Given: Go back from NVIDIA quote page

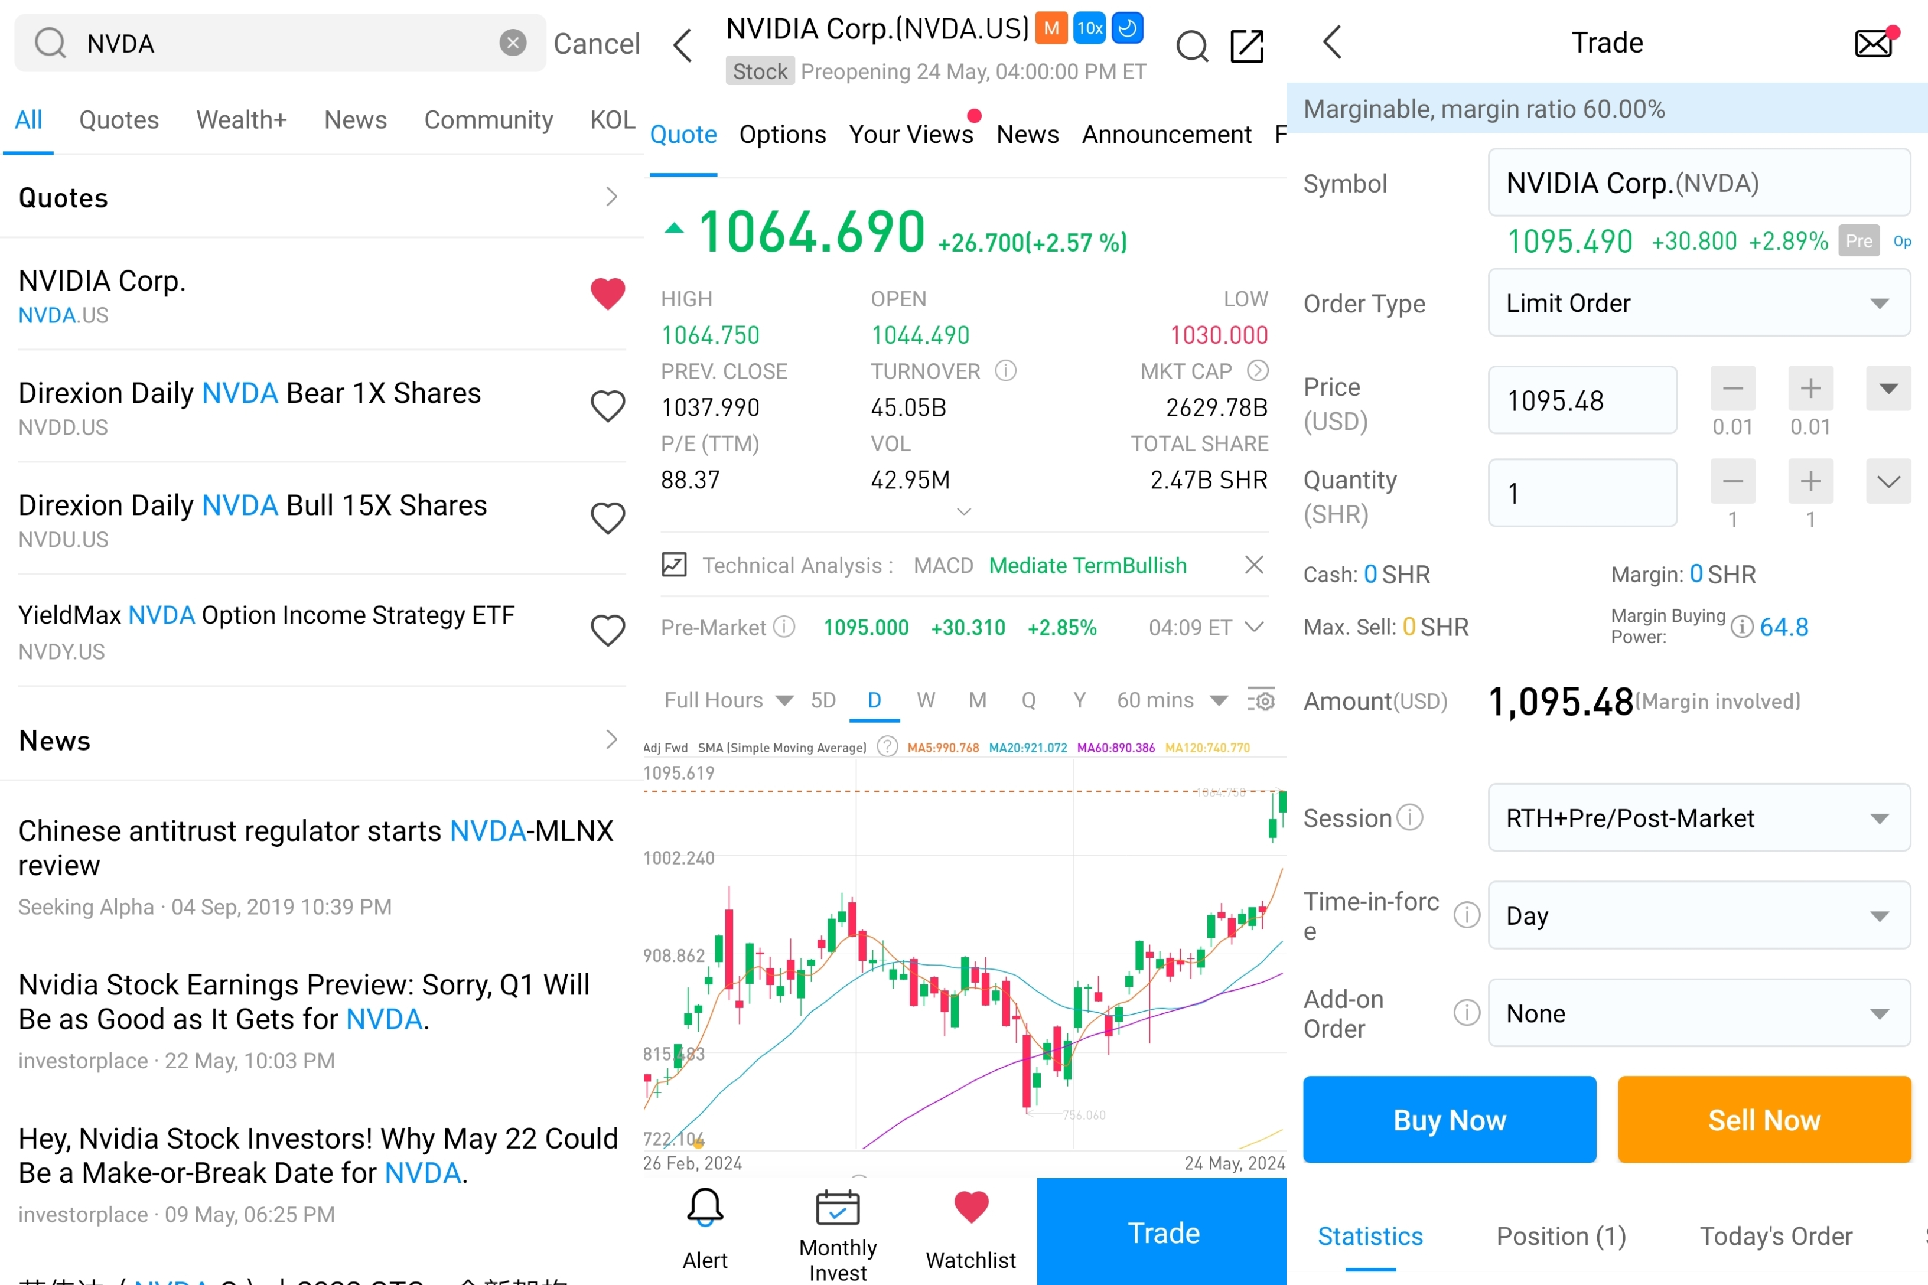Looking at the screenshot, I should pyautogui.click(x=682, y=45).
